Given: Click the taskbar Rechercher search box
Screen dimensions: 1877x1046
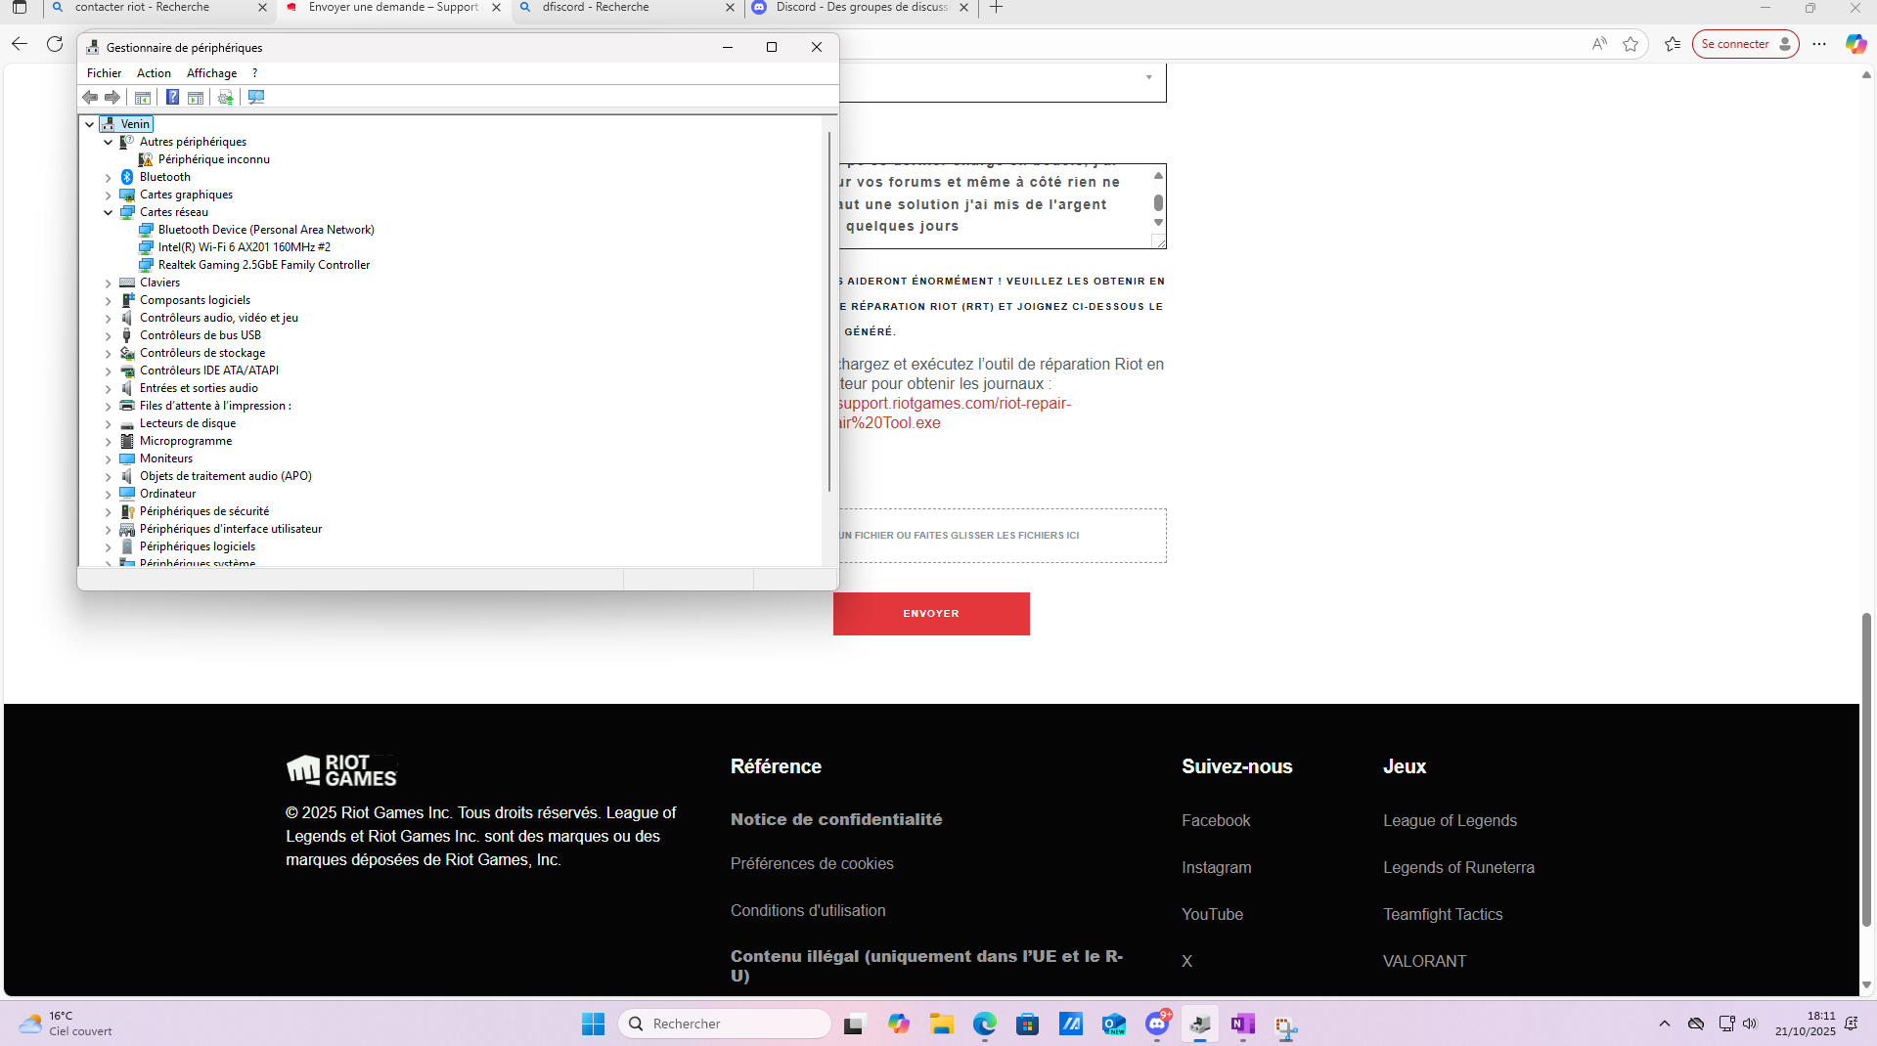Looking at the screenshot, I should point(725,1024).
